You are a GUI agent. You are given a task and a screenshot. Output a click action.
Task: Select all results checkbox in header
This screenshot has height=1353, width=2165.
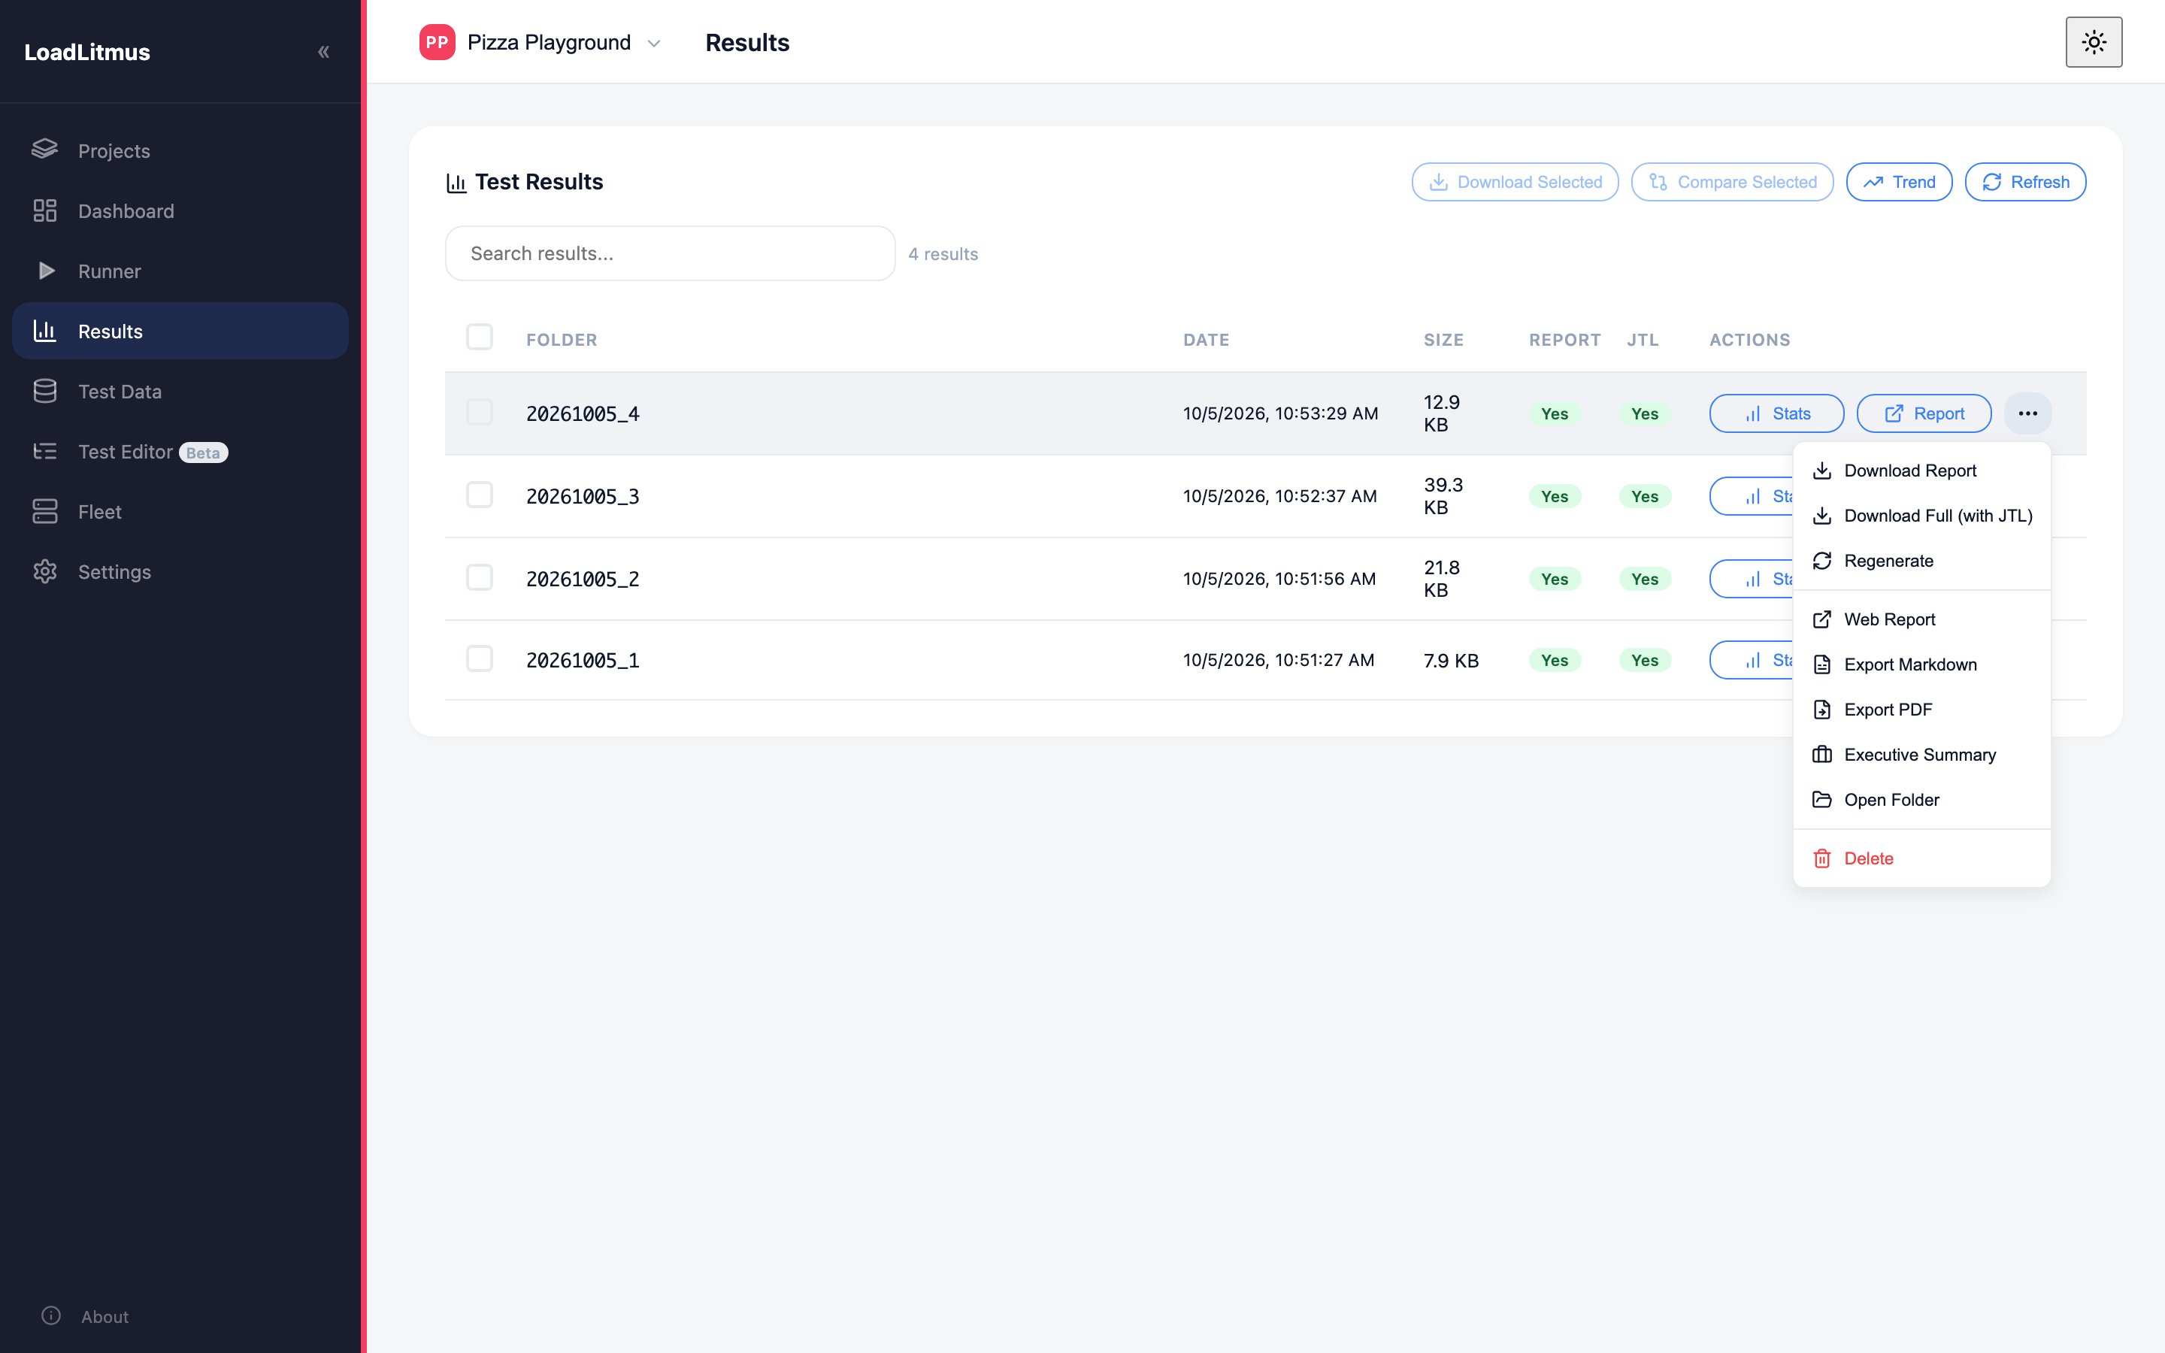tap(480, 337)
